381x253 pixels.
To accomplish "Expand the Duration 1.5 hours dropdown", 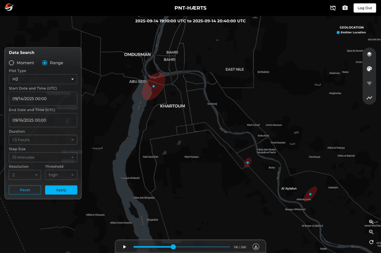I will 43,140.
